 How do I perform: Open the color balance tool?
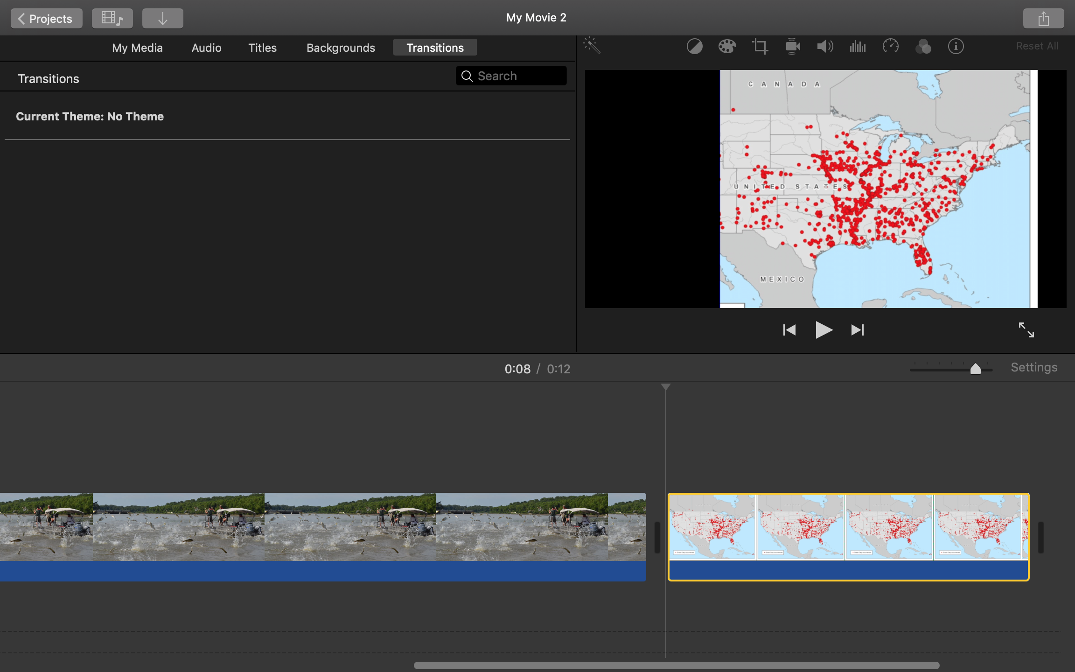click(694, 46)
